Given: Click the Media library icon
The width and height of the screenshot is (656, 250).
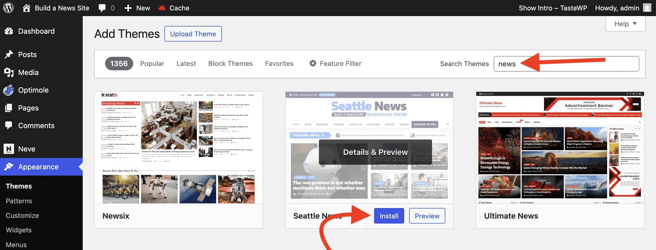Looking at the screenshot, I should click(9, 72).
